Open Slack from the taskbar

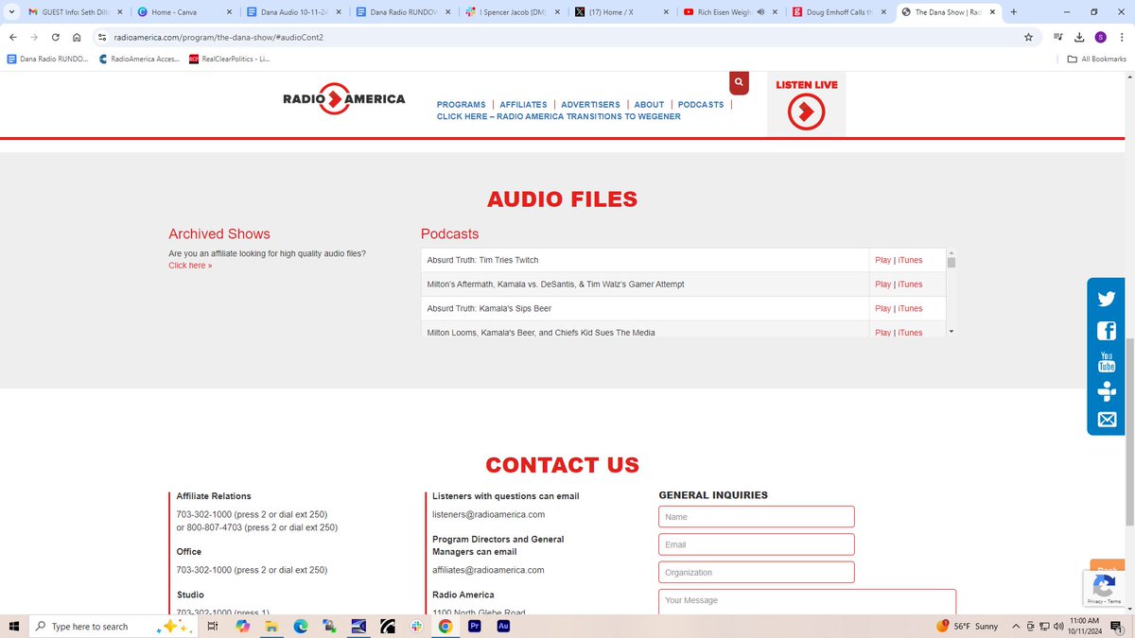coord(416,627)
